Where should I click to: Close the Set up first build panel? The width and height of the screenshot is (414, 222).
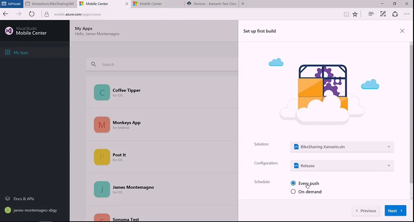pyautogui.click(x=402, y=31)
